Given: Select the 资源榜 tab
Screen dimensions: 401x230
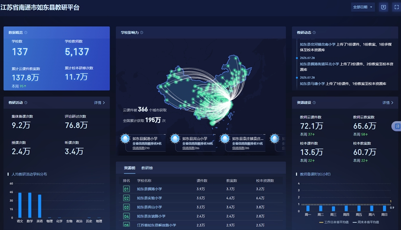Looking at the screenshot, I should tap(129, 168).
